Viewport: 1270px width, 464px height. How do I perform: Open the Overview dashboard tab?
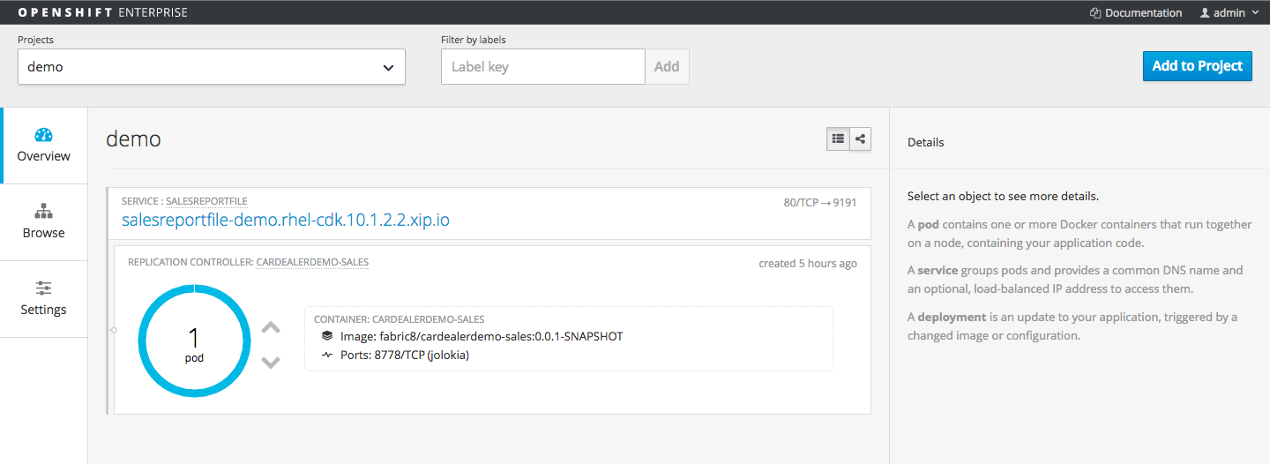[44, 146]
